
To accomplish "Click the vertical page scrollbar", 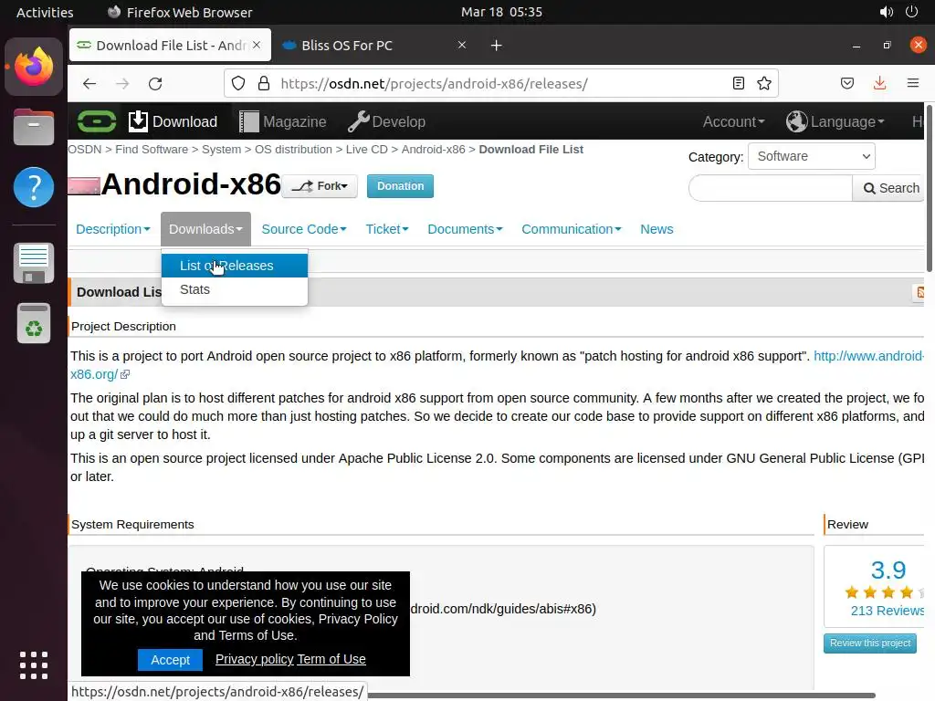I will tap(929, 188).
